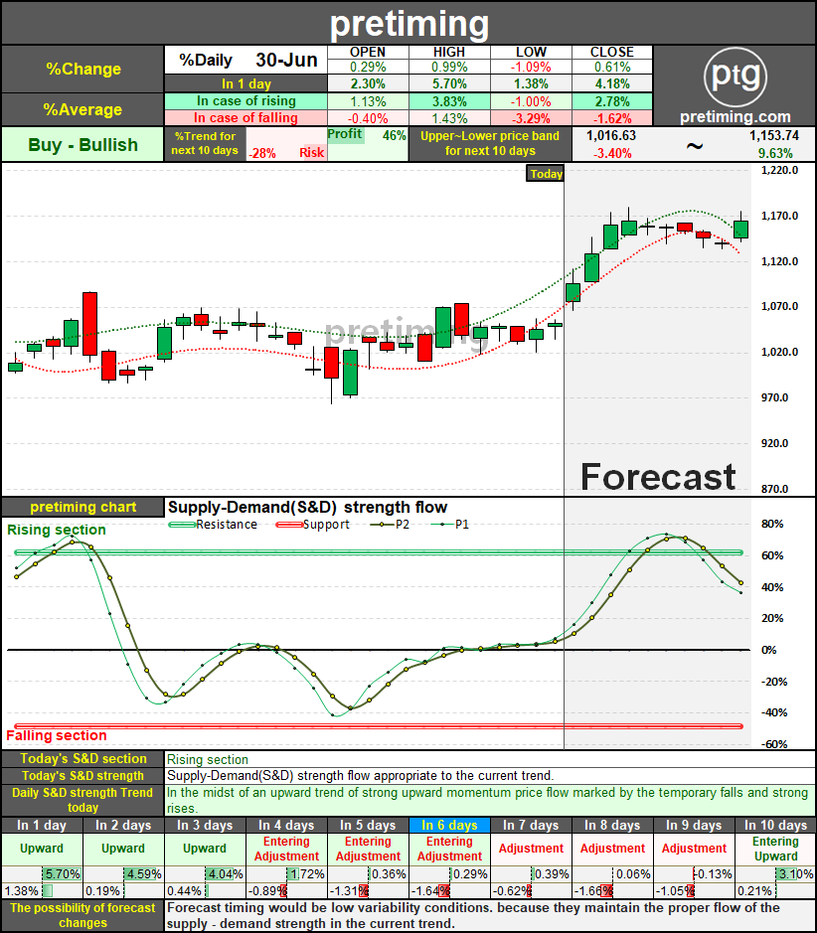Click the Falling section label
The height and width of the screenshot is (933, 817).
click(x=57, y=735)
